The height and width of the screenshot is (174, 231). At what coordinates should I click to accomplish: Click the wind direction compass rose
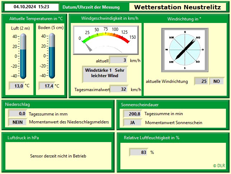(185, 50)
